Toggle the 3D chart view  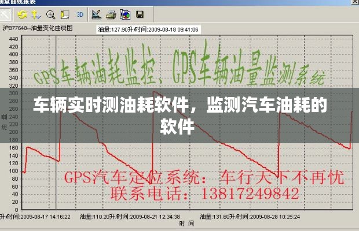point(80,14)
